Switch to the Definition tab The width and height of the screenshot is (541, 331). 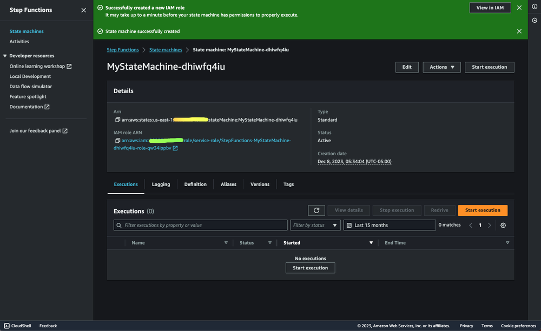click(195, 184)
